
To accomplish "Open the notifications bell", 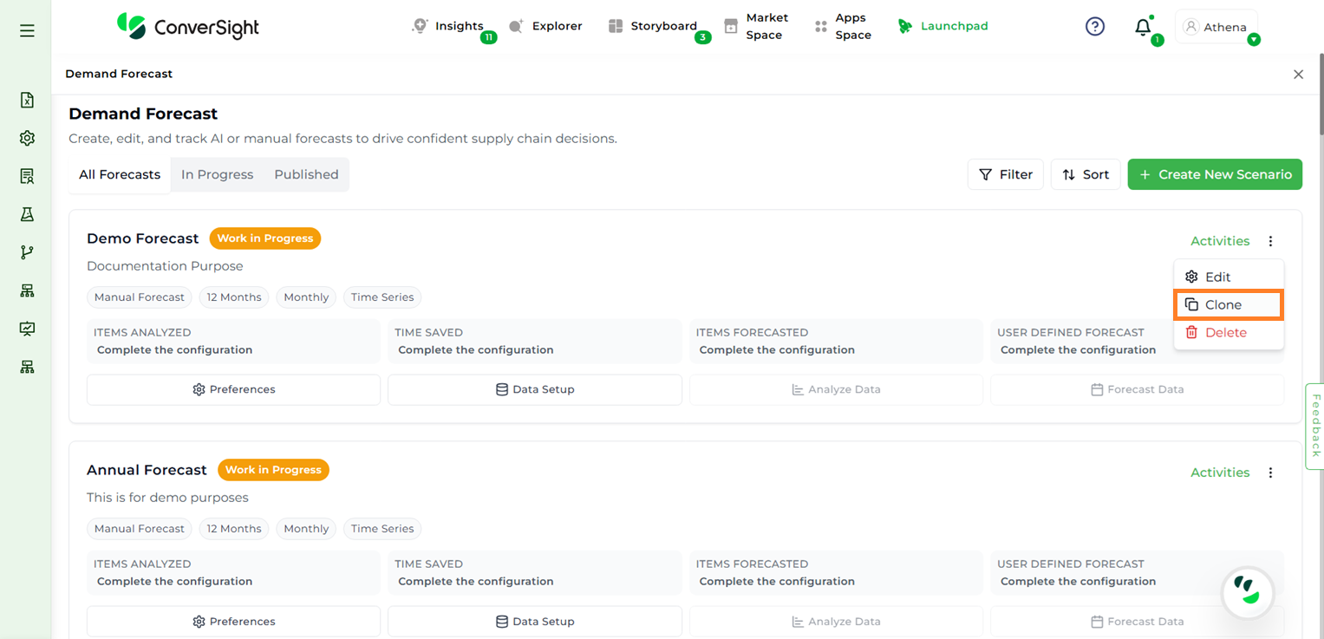I will point(1143,27).
